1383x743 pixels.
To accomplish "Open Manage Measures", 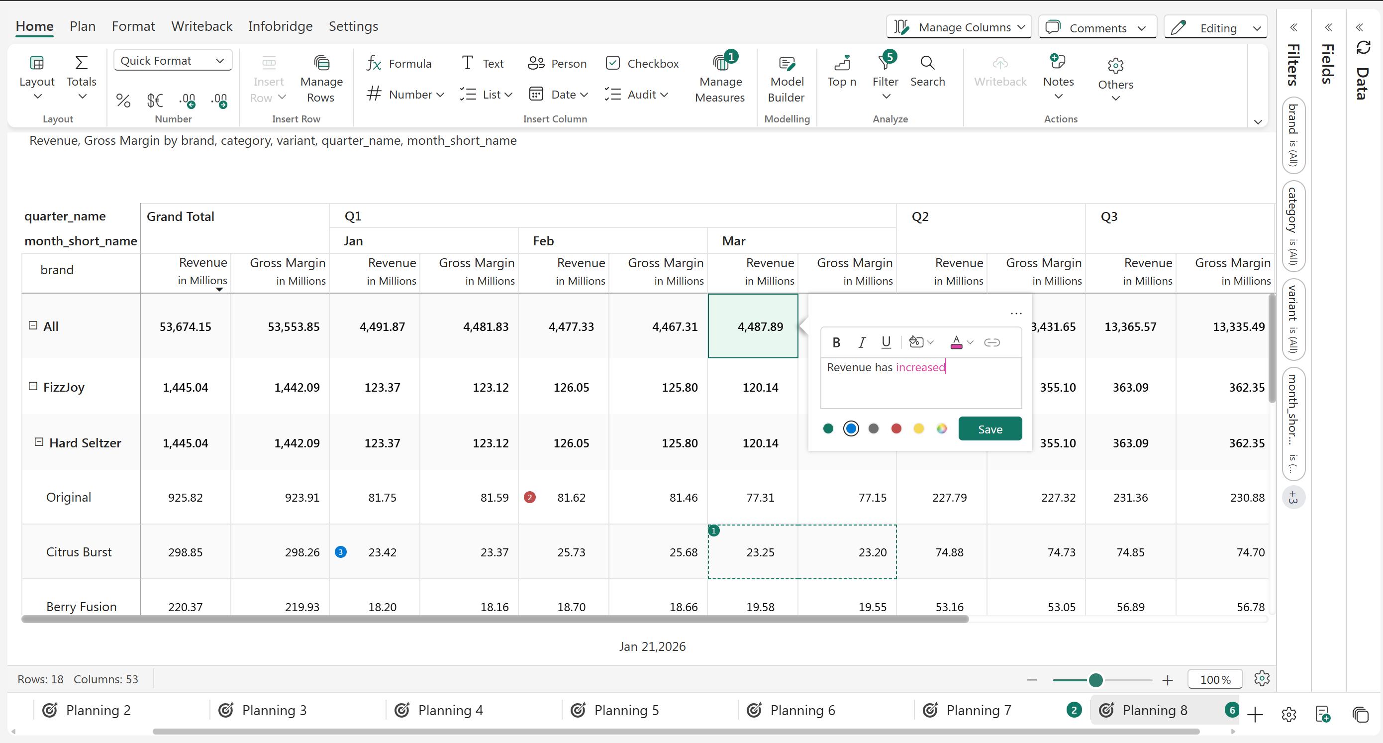I will (719, 79).
